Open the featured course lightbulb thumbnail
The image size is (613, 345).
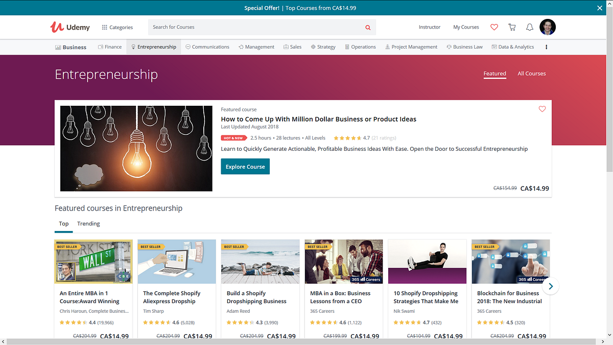(136, 149)
